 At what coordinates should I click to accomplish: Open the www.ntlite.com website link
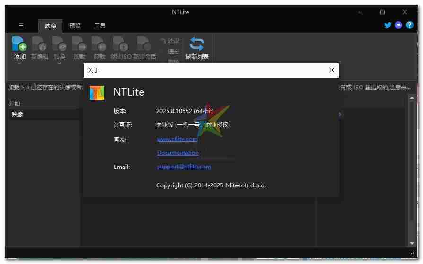[177, 139]
